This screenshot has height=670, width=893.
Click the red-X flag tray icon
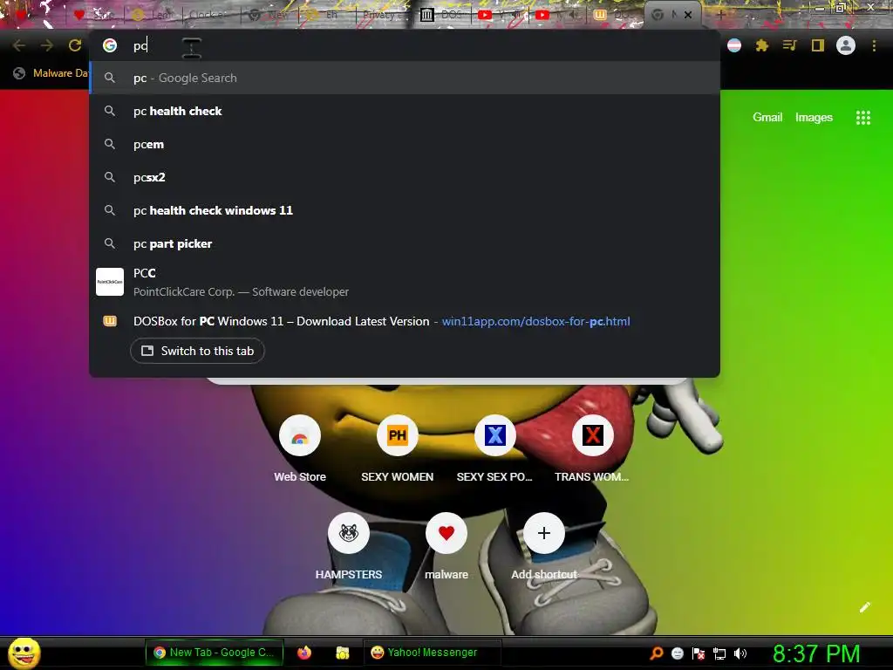(699, 653)
